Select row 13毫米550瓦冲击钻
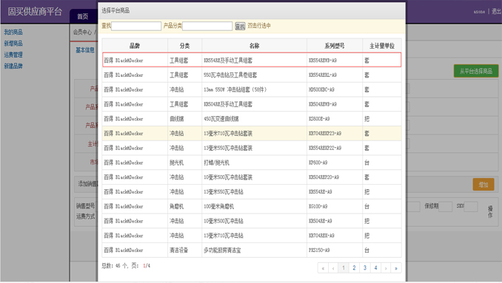502x283 pixels. click(252, 192)
